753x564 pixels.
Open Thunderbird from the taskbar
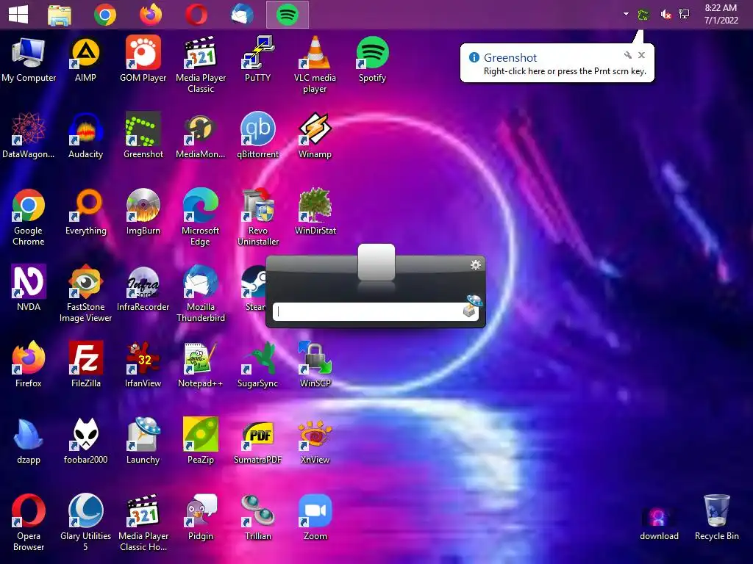242,15
